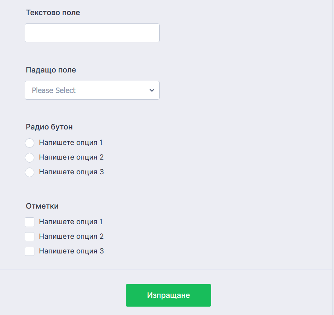Click label text of third Отметки option

(71, 251)
